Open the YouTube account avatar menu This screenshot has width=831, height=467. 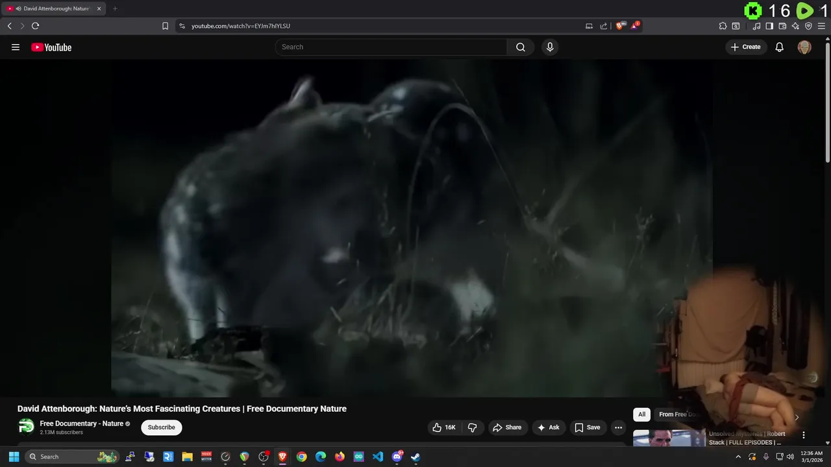point(804,47)
